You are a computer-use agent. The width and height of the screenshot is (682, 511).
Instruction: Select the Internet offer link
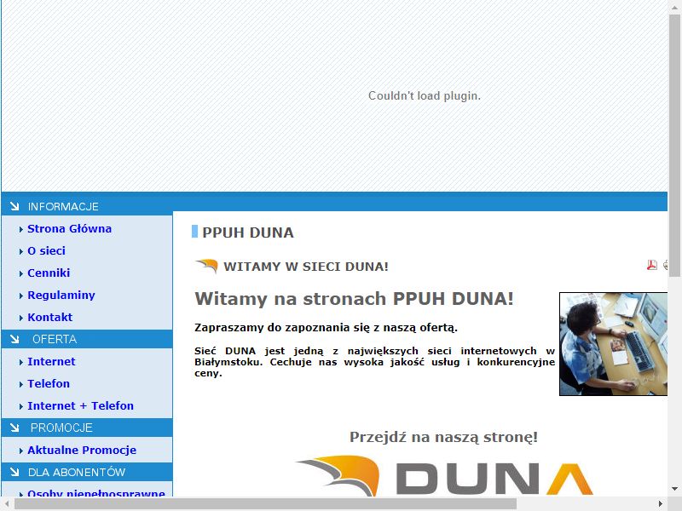coord(51,361)
